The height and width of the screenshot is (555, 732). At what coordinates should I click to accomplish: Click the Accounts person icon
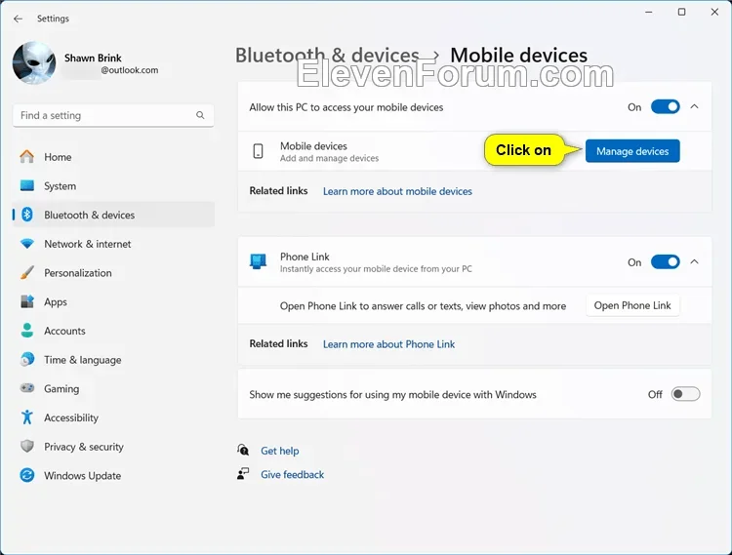(27, 331)
